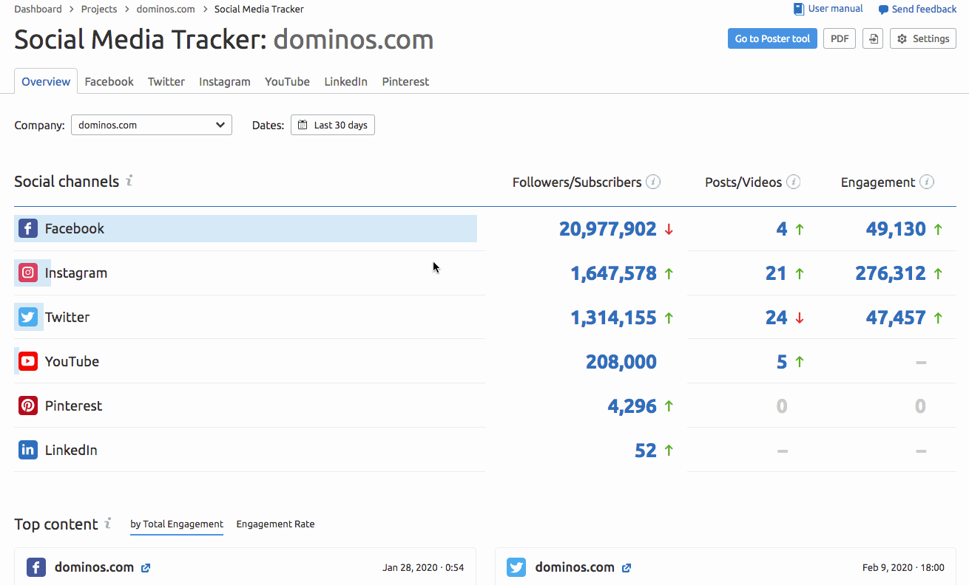Click dominos.com name on the Facebook card
The image size is (969, 585).
[x=94, y=567]
